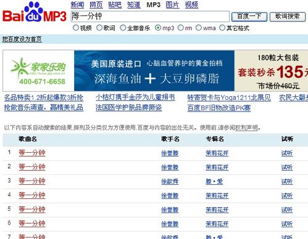This screenshot has height=239, width=308.
Task: Switch to the 知道 tab
Action: click(x=134, y=4)
